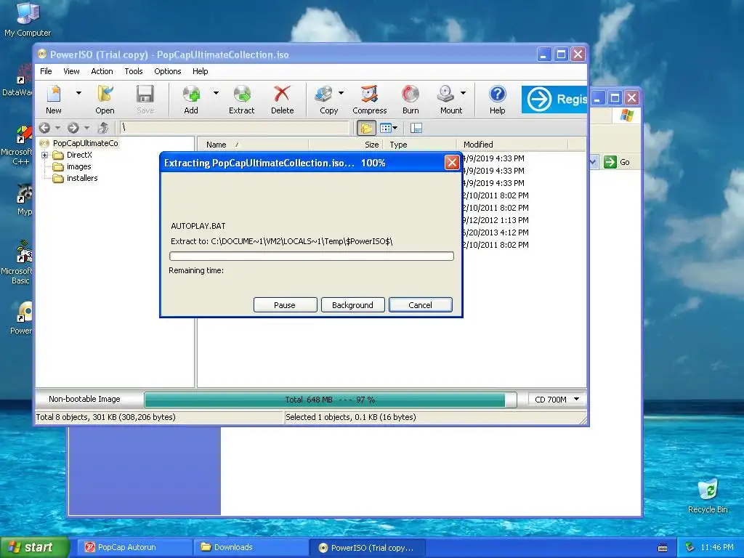Open the CD 700M media dropdown

(556, 400)
